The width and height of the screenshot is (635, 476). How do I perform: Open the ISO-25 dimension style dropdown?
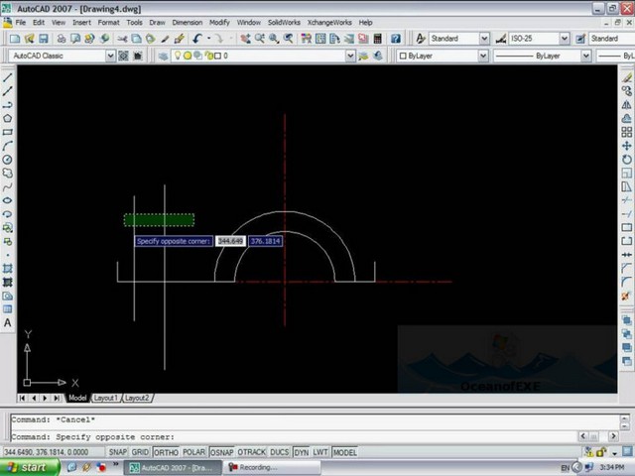(565, 39)
